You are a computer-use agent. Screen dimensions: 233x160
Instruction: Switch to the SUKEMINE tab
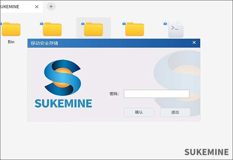[12, 7]
